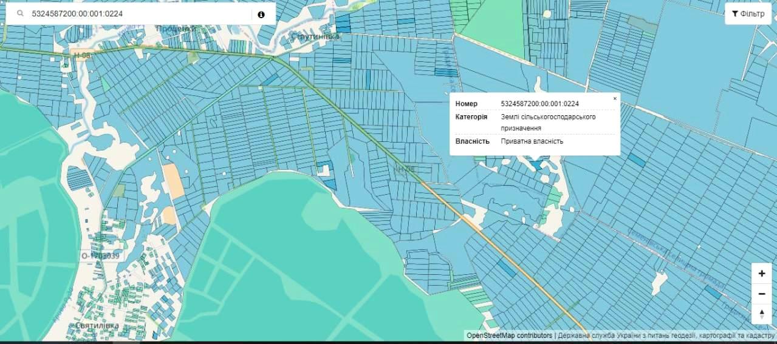Click the bright green area at top center
Screen dimensions: 777x344
tap(493, 21)
